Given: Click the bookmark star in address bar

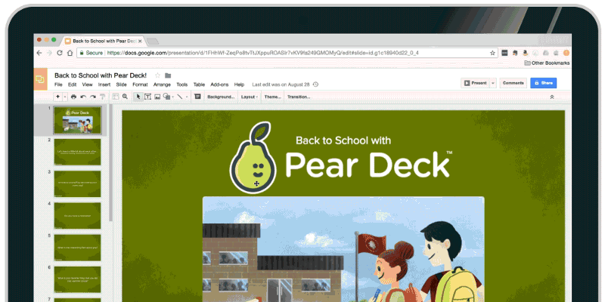Looking at the screenshot, I should coord(492,53).
